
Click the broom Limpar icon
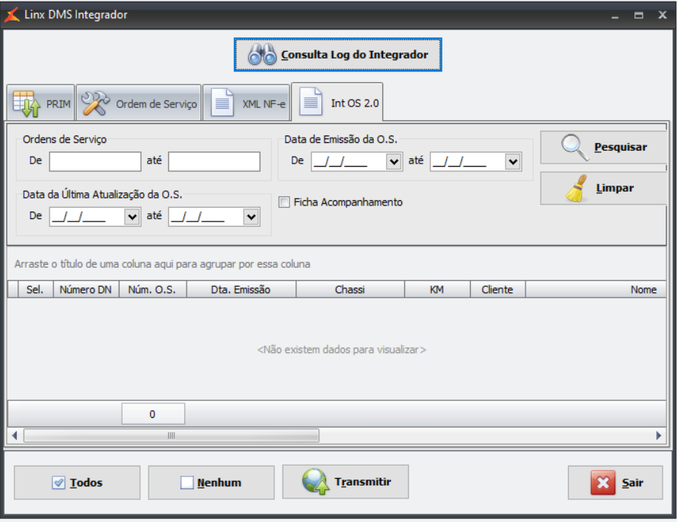coord(576,188)
